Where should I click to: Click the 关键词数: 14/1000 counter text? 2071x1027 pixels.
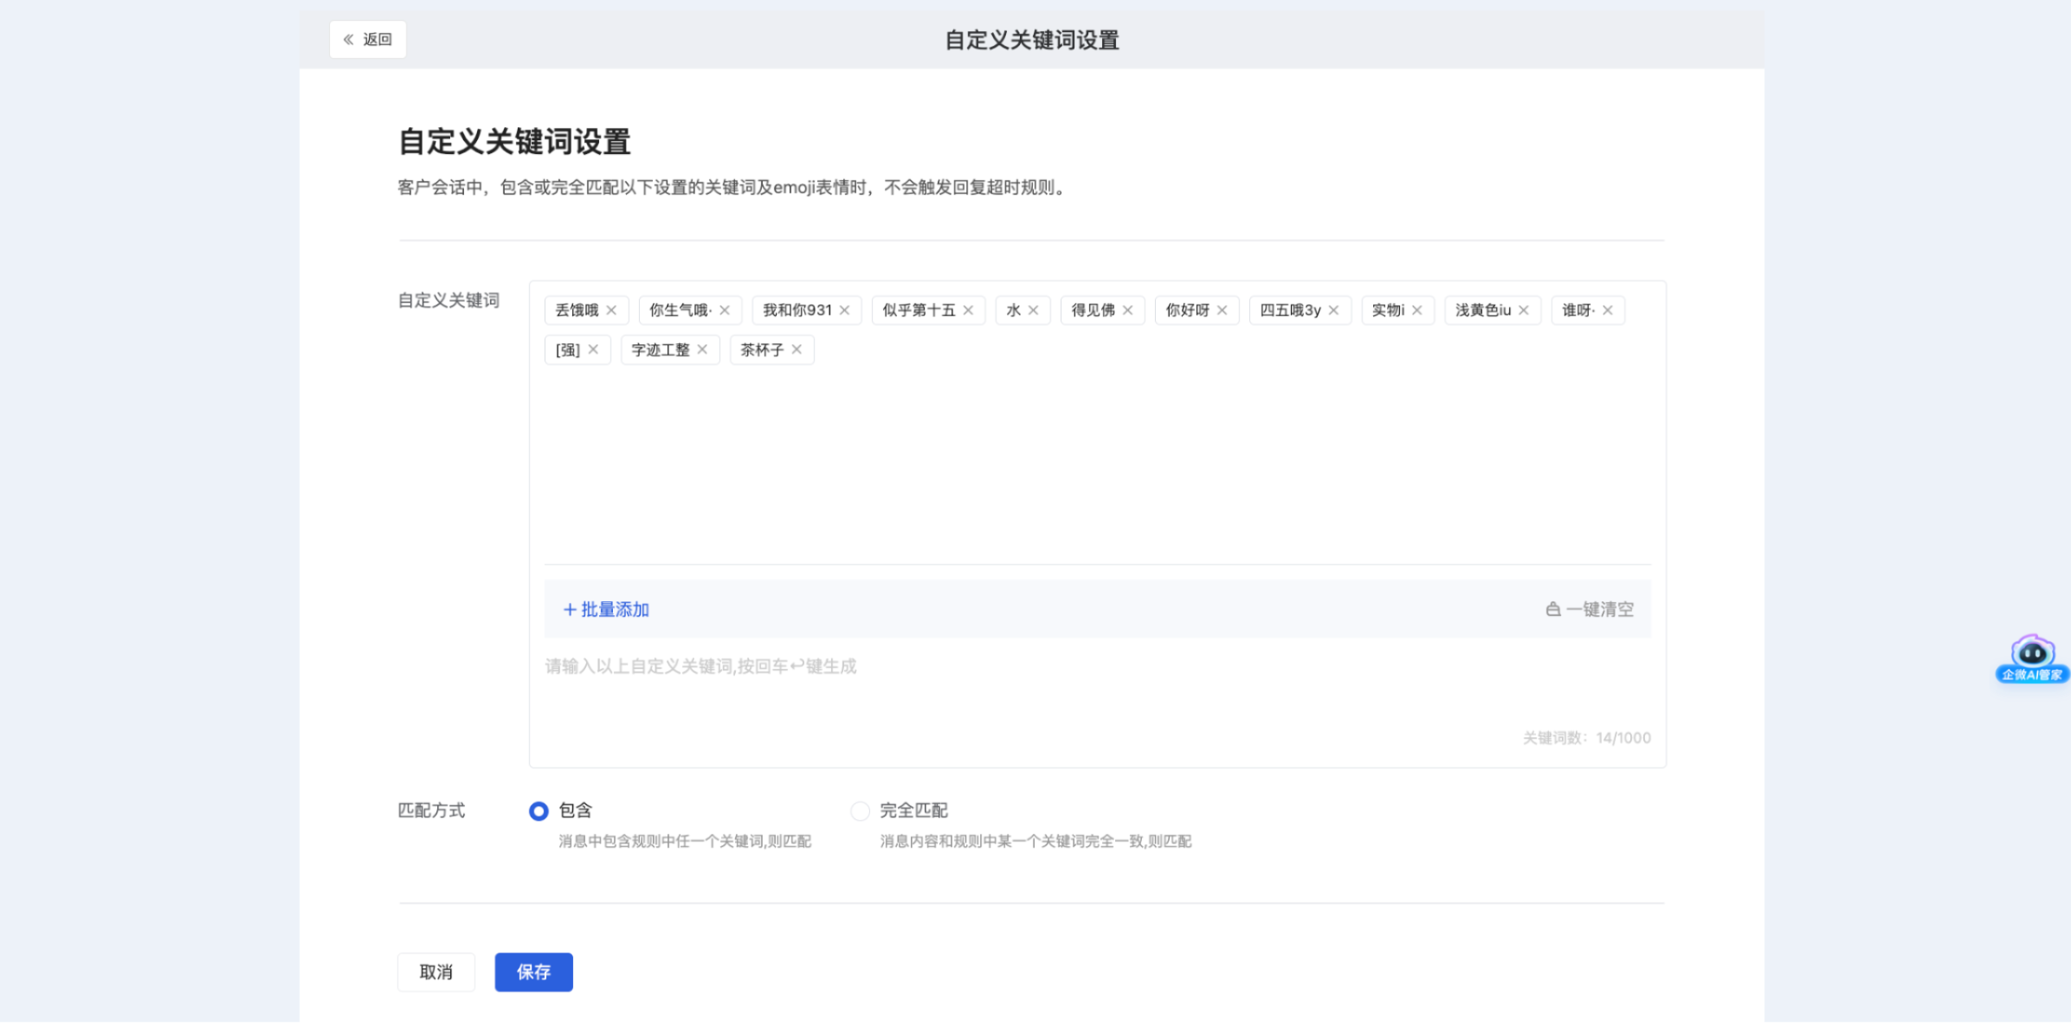1586,738
